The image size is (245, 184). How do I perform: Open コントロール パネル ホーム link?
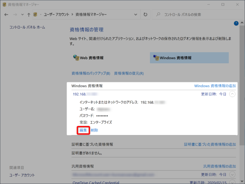27,27
